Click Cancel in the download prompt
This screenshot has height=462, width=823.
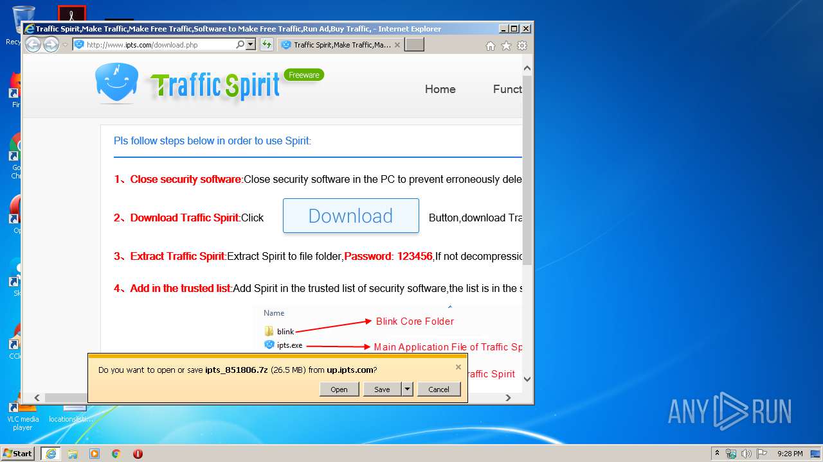coord(439,389)
